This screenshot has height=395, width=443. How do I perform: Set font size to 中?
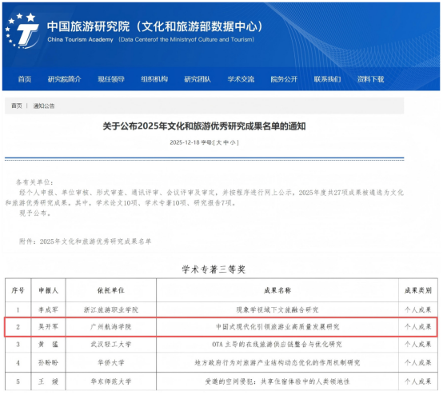tap(225, 142)
